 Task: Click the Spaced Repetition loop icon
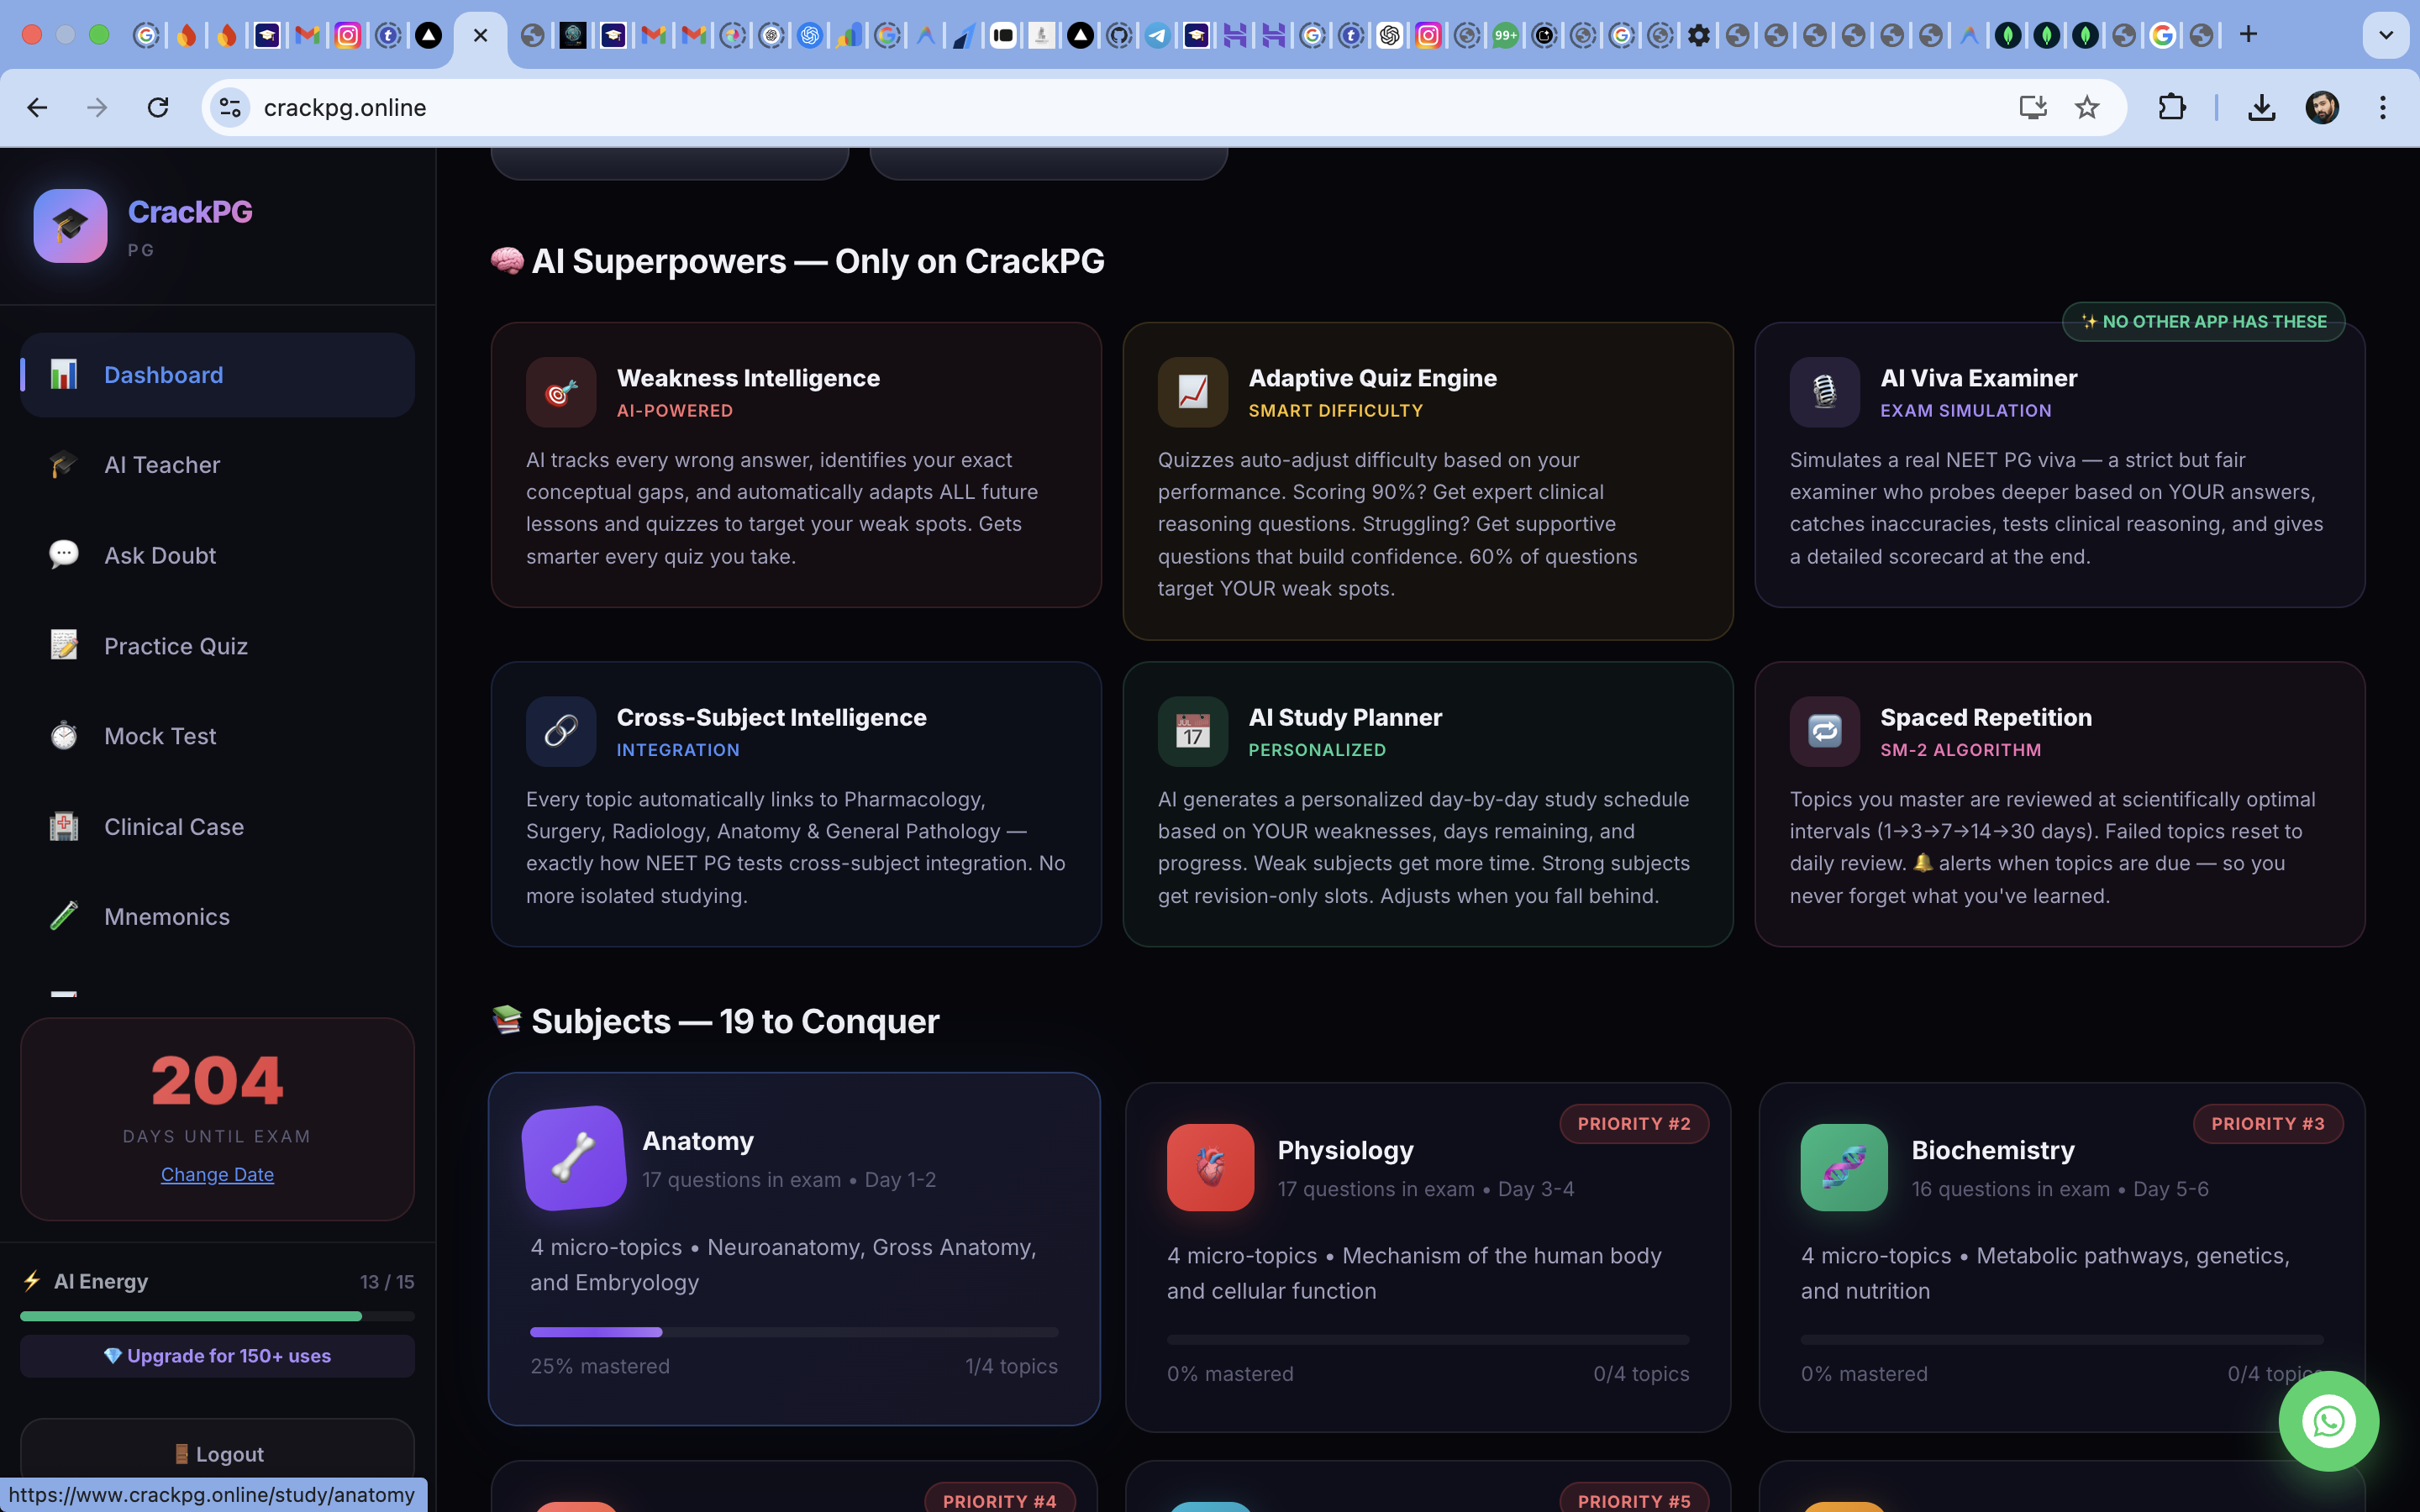click(x=1824, y=731)
